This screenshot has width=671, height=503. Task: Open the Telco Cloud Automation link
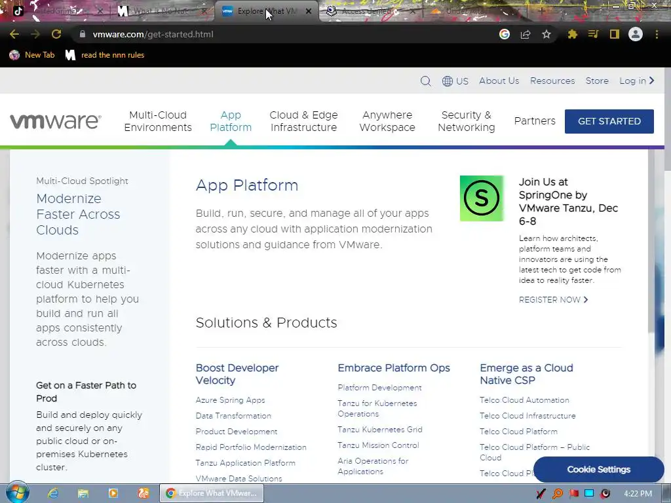(x=524, y=400)
